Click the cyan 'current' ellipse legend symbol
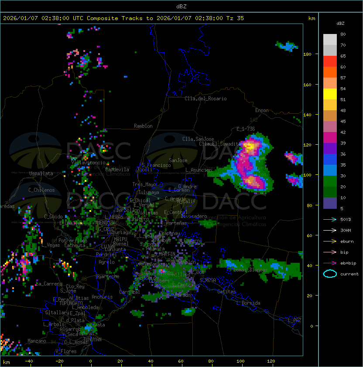The height and width of the screenshot is (367, 363). click(x=330, y=274)
